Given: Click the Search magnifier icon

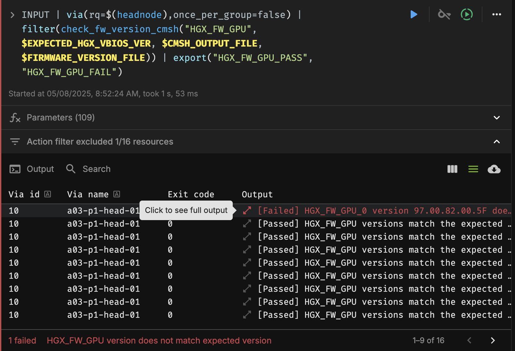Looking at the screenshot, I should point(71,169).
